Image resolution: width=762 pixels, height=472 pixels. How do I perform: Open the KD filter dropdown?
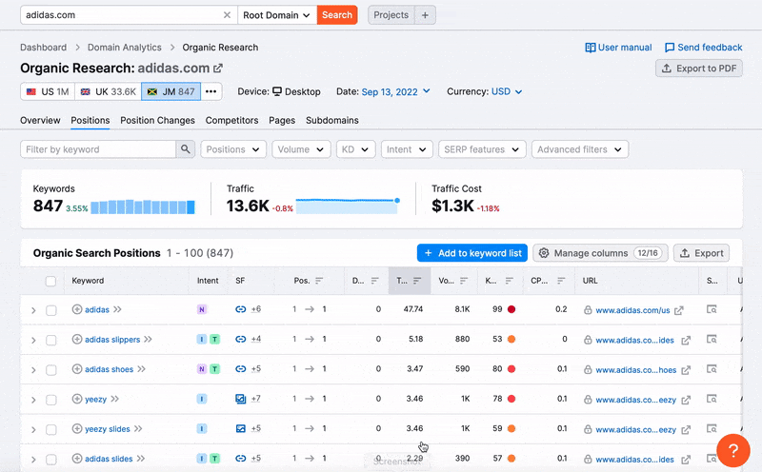coord(355,149)
